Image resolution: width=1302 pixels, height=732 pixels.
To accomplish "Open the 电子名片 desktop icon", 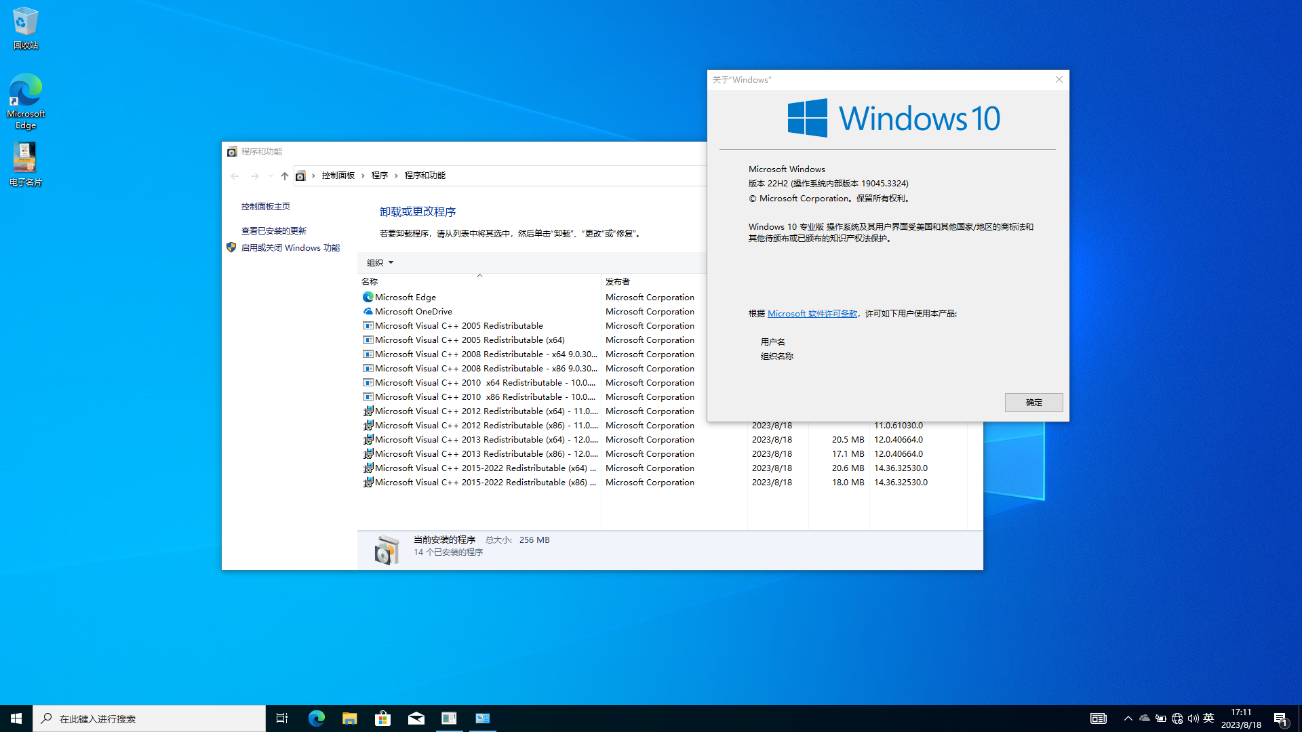I will (x=25, y=164).
